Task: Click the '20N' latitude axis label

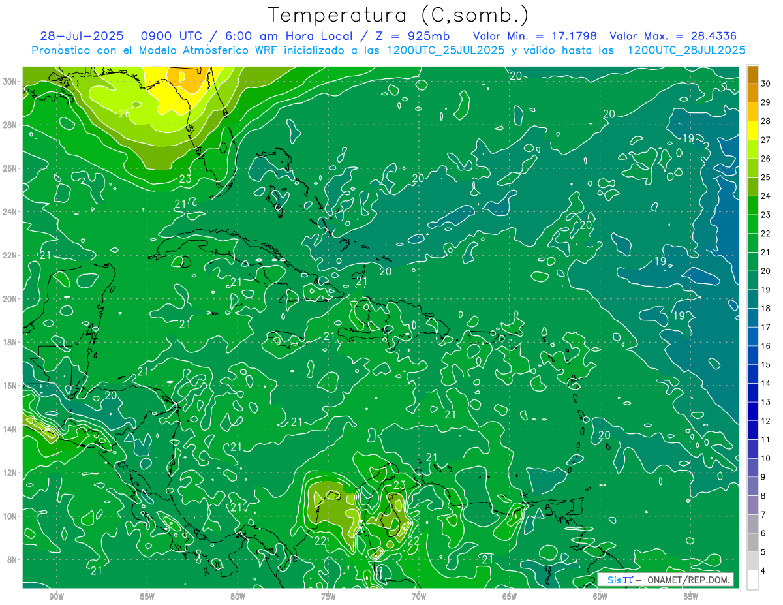Action: point(9,299)
